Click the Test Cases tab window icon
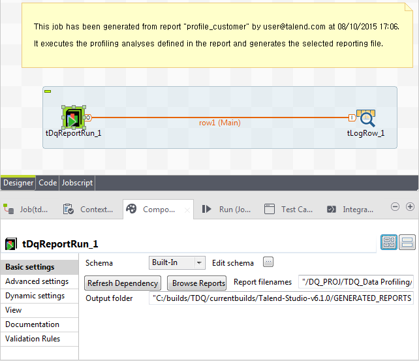The width and height of the screenshot is (419, 361). point(270,209)
